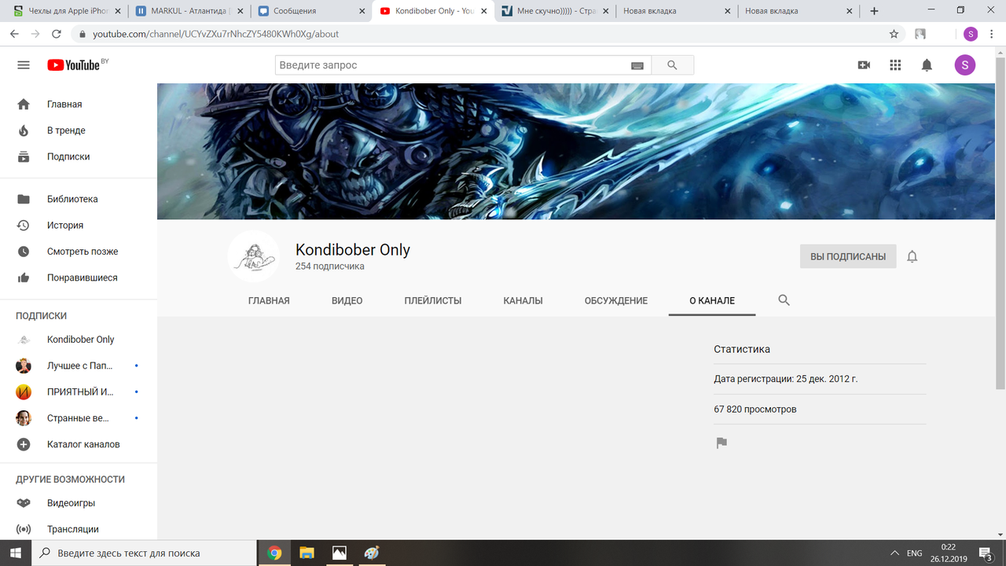
Task: Open Chrome three-dot menu
Action: point(992,34)
